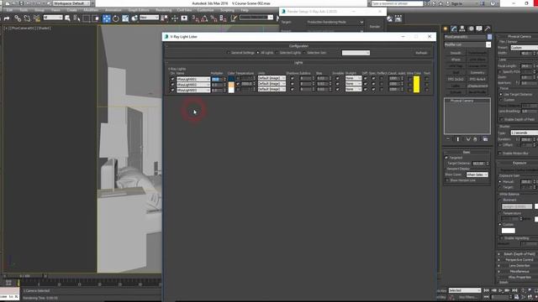
Task: Click the VRayLight002 name field
Action: (193, 85)
